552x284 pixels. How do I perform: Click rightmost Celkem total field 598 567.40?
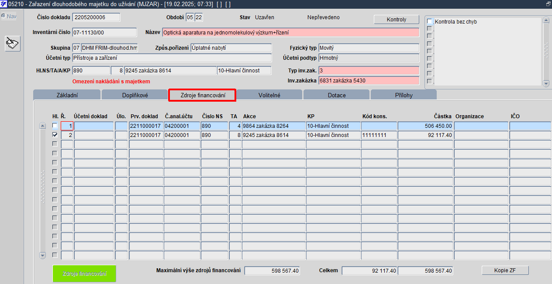(425, 270)
